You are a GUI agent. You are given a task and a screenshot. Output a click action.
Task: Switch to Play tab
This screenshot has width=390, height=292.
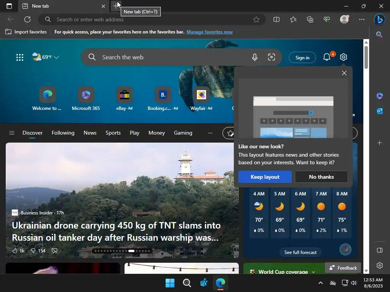click(134, 133)
